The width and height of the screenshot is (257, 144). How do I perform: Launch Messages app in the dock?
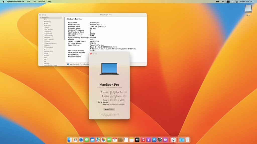[87, 140]
